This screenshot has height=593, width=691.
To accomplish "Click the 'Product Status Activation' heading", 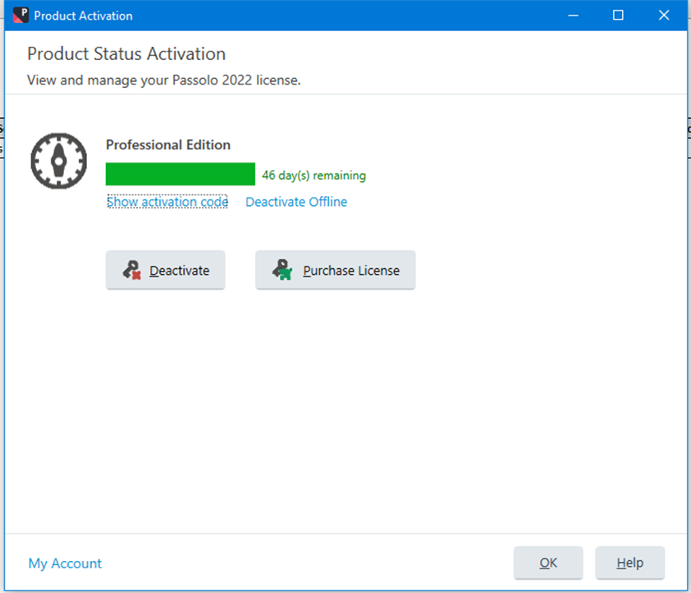I will pos(126,54).
